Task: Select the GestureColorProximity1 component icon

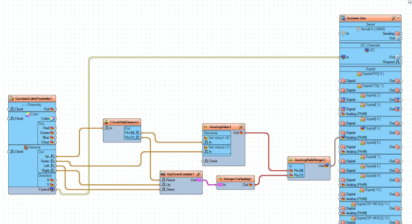Action: pos(12,99)
